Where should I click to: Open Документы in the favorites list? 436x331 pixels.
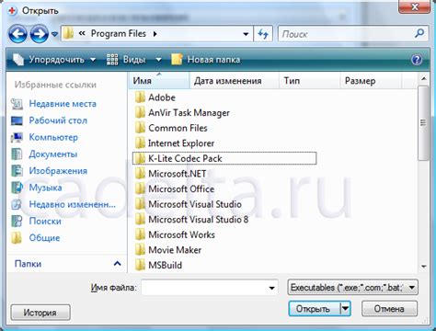coord(53,154)
